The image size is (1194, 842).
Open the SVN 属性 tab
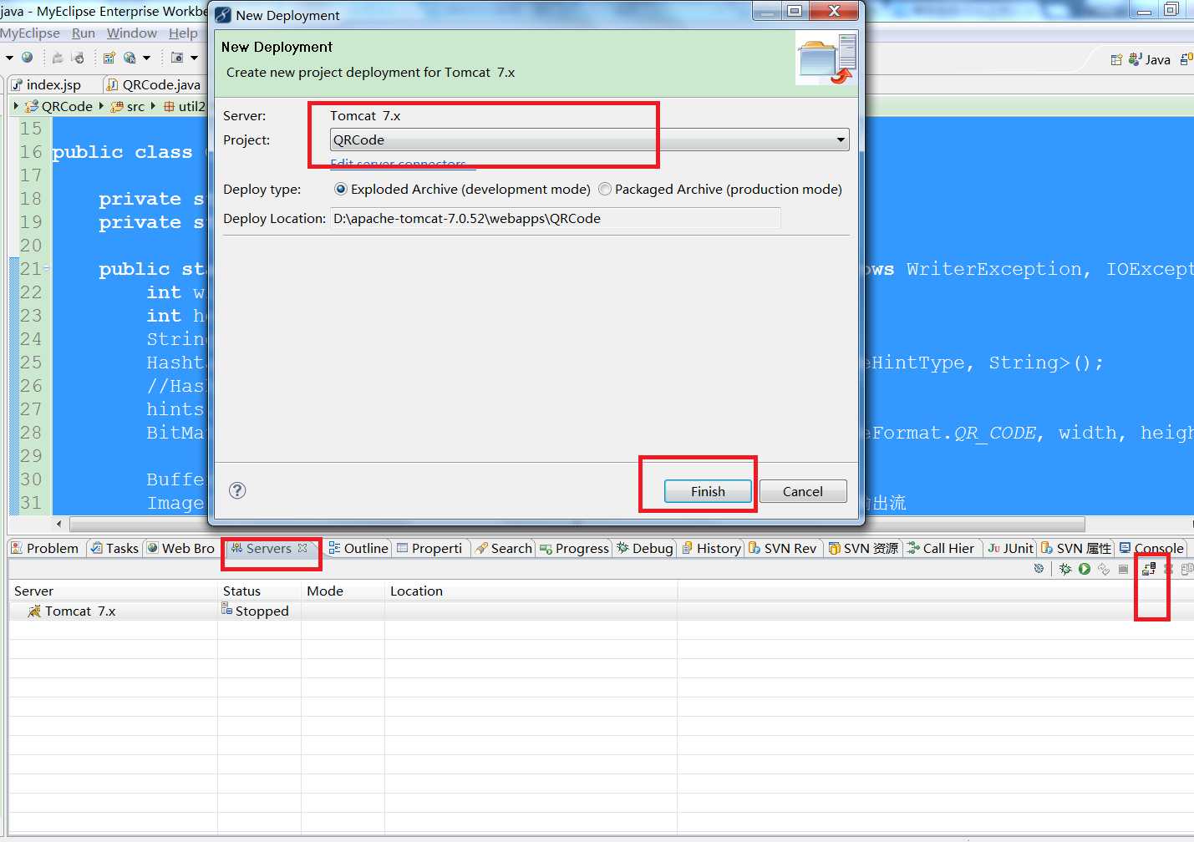pyautogui.click(x=1076, y=548)
